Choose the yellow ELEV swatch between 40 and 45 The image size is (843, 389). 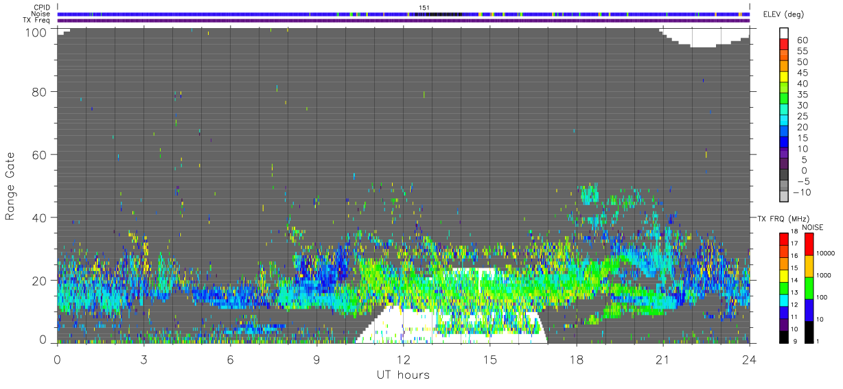coord(784,78)
